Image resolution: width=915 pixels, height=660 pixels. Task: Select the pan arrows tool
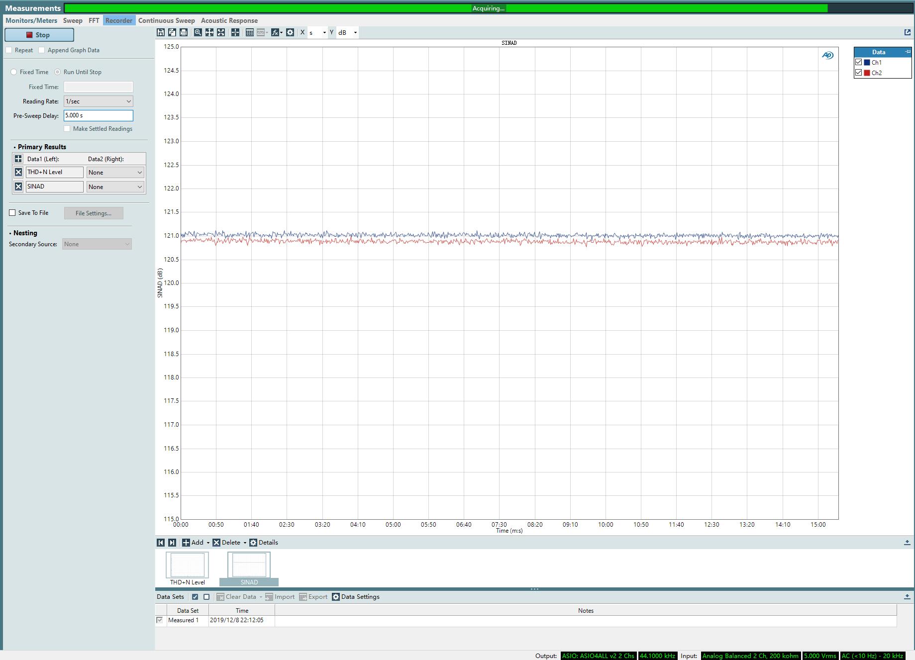209,32
